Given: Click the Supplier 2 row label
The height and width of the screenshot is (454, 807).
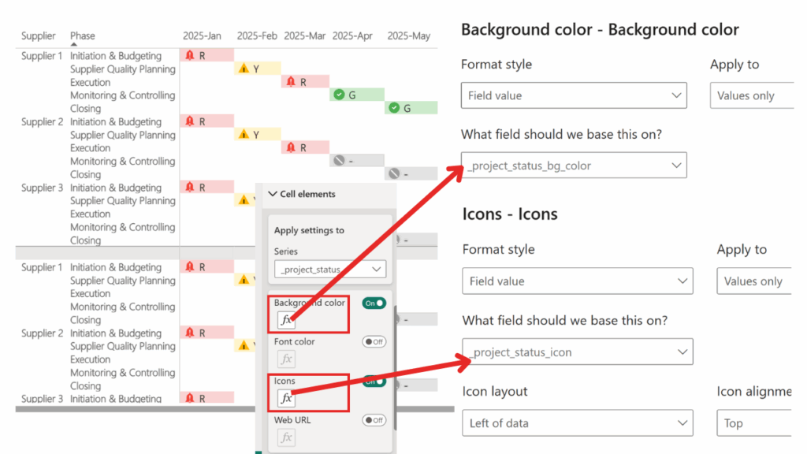Looking at the screenshot, I should (x=42, y=122).
